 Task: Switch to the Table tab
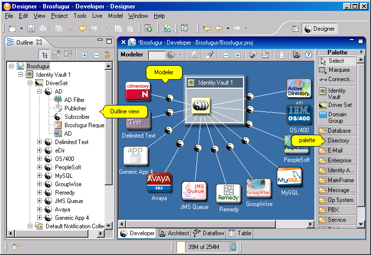click(240, 233)
